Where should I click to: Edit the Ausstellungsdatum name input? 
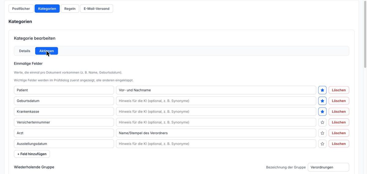pos(64,144)
